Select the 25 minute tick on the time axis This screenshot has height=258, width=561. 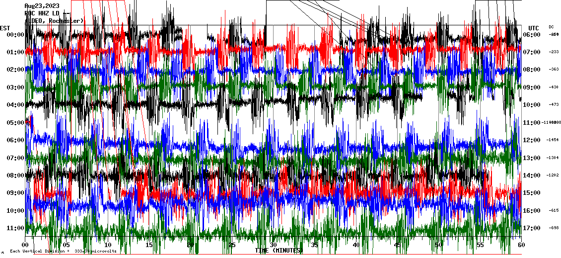pyautogui.click(x=232, y=245)
